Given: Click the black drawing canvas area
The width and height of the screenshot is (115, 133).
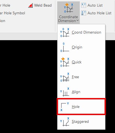Looking at the screenshot, I should pos(28,86).
